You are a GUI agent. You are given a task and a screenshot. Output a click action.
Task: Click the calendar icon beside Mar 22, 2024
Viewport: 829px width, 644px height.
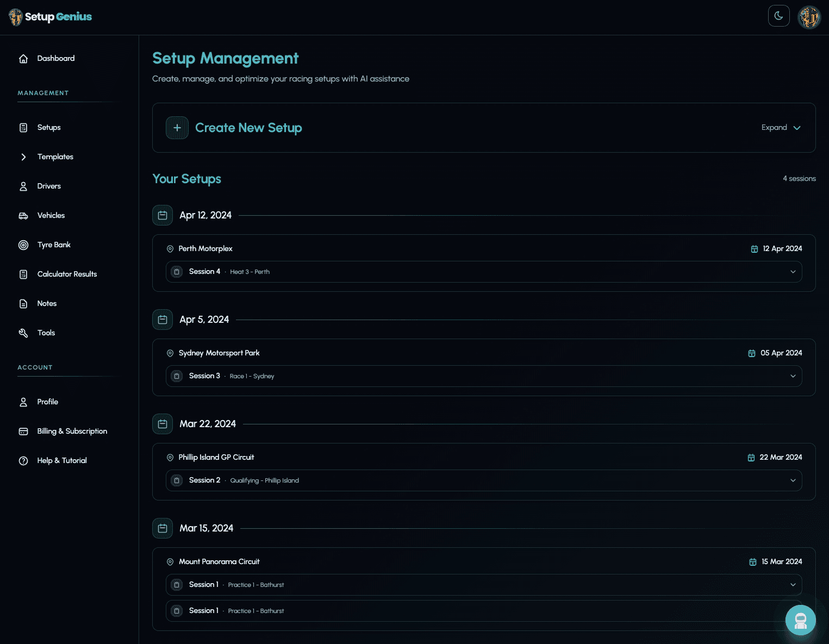163,424
